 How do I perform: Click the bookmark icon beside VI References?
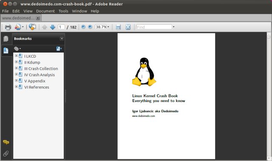click(x=20, y=86)
